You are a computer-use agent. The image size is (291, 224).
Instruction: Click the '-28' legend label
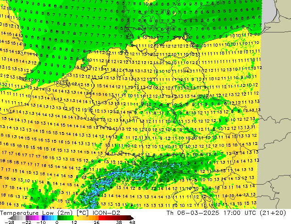[x=9, y=222]
